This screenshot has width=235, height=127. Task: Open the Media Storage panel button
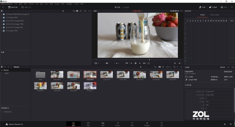pyautogui.click(x=12, y=7)
